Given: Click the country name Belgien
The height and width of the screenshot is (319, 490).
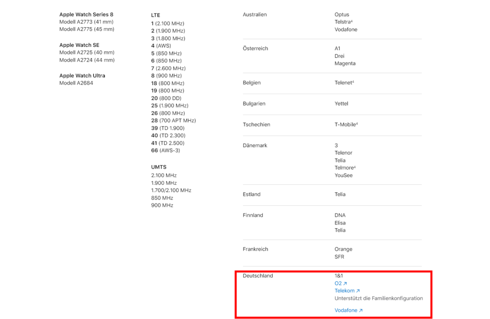Looking at the screenshot, I should pos(252,83).
